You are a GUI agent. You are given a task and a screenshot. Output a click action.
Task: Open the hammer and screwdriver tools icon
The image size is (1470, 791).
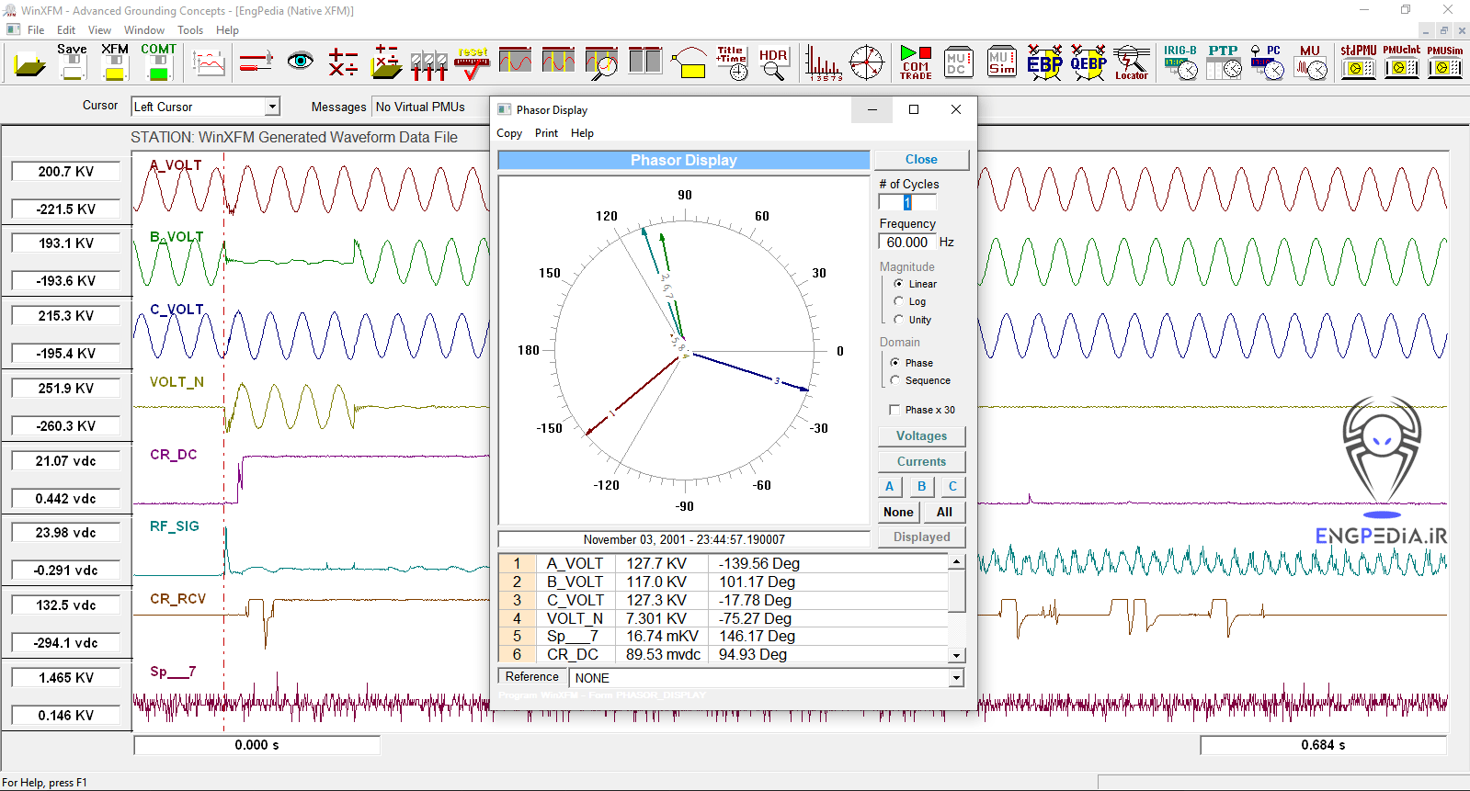pos(256,62)
